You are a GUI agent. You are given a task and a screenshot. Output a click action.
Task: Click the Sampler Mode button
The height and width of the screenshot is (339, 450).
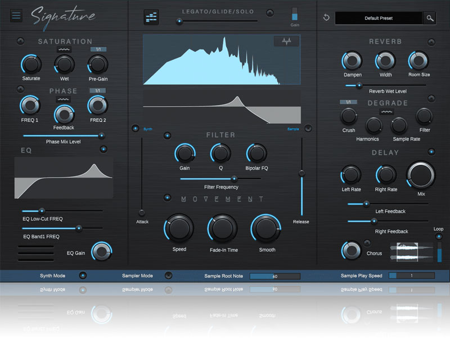pos(168,275)
